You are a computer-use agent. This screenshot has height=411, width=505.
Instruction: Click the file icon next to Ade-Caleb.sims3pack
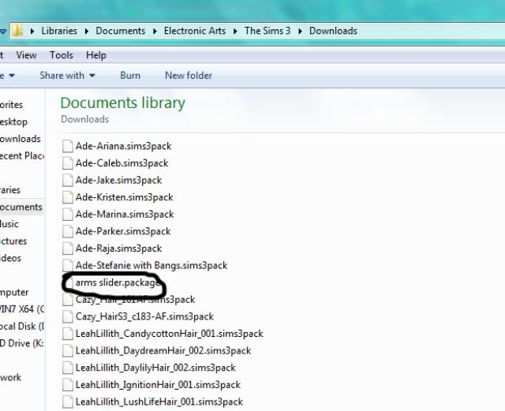click(68, 163)
